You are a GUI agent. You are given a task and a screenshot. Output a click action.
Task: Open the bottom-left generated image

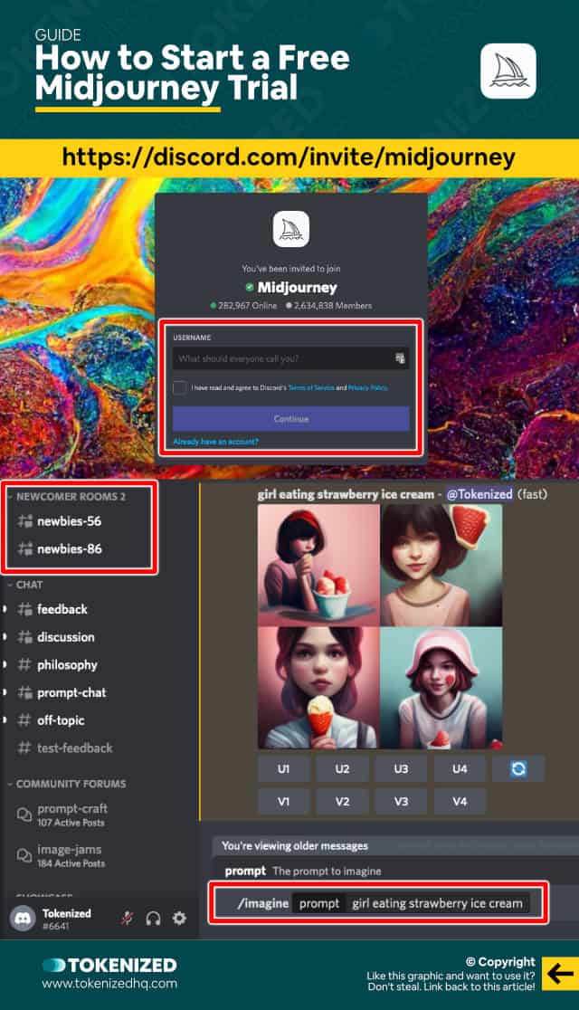318,688
